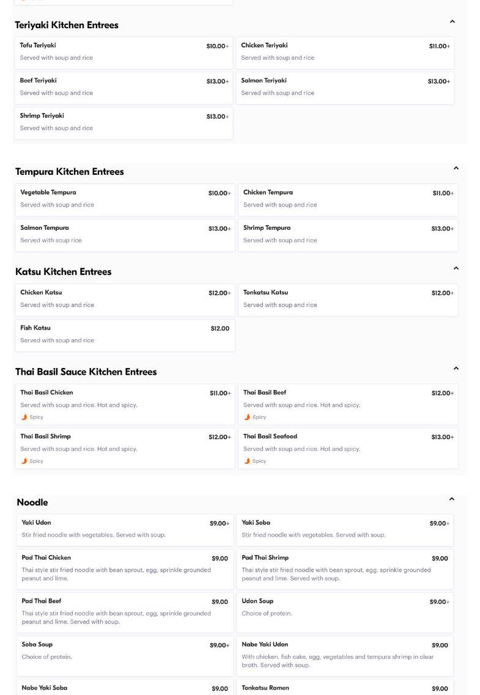Screen dimensions: 480x695
Task: Click spicy pepper icon under Thai Basil Beef
Action: pyautogui.click(x=247, y=417)
